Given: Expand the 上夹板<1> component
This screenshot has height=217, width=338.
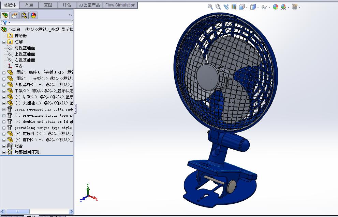Looking at the screenshot, I should [x=4, y=79].
